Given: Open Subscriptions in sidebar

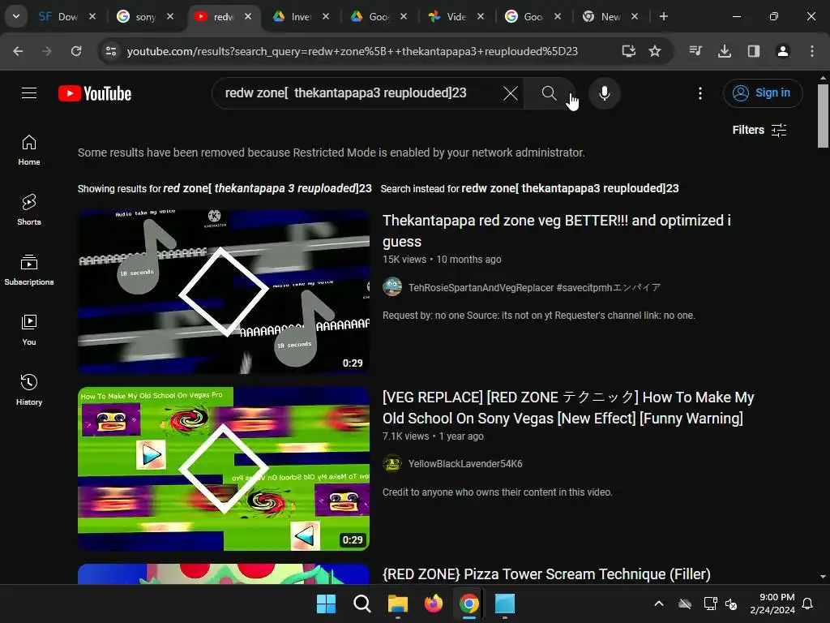Looking at the screenshot, I should (x=29, y=270).
